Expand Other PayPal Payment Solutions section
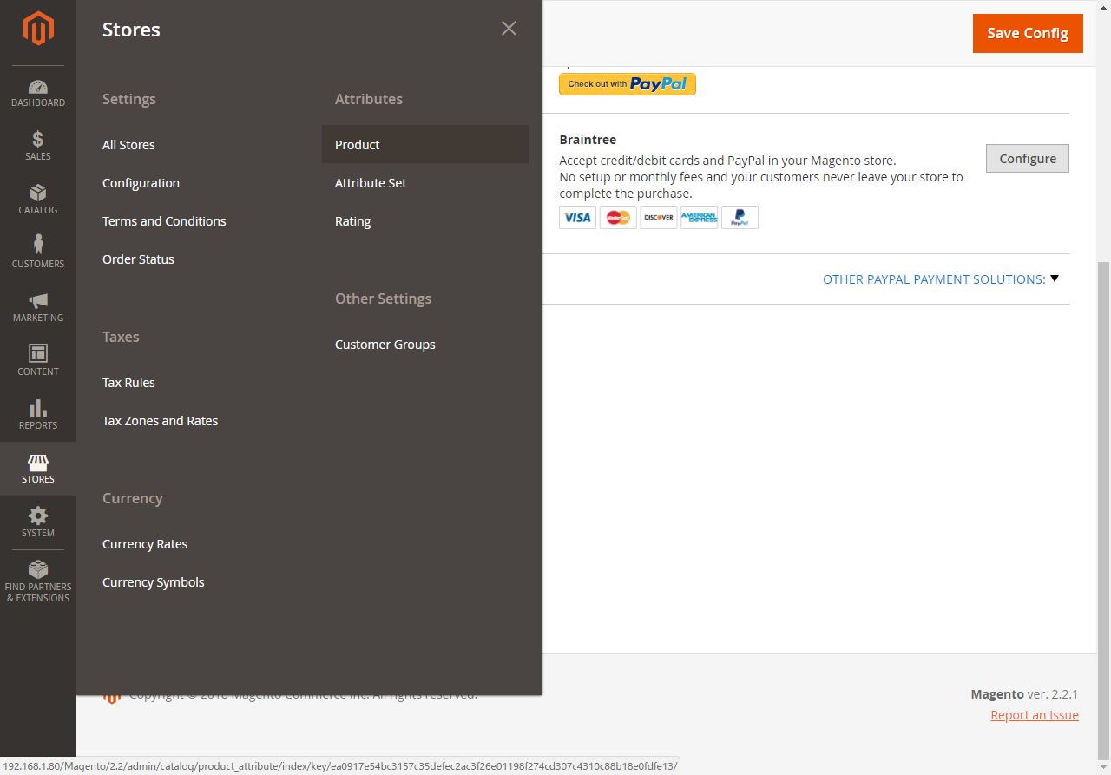Image resolution: width=1111 pixels, height=775 pixels. coord(941,279)
